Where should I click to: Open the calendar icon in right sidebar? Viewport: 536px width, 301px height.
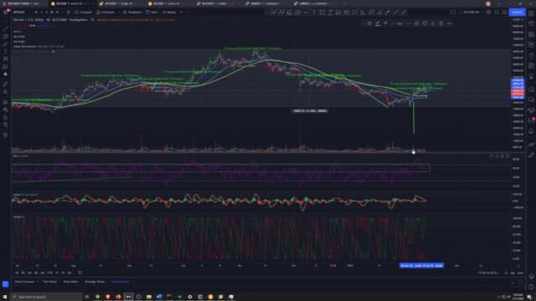pos(531,65)
